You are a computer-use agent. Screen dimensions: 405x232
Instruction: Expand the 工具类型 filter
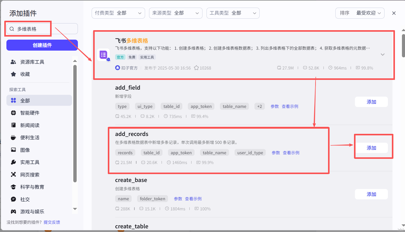click(x=233, y=13)
